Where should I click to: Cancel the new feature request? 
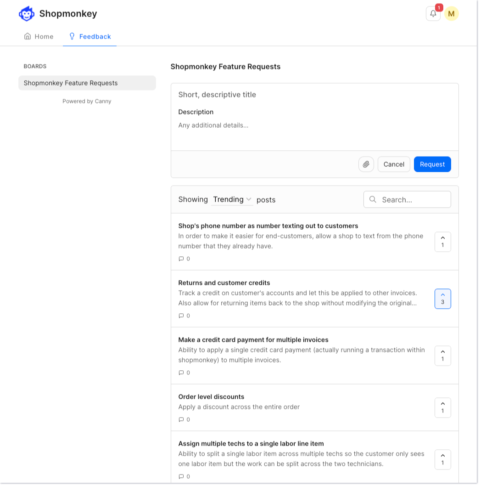pyautogui.click(x=393, y=164)
